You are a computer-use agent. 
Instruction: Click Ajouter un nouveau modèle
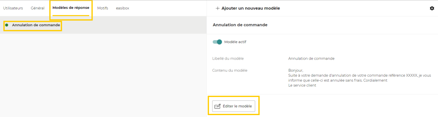(248, 8)
